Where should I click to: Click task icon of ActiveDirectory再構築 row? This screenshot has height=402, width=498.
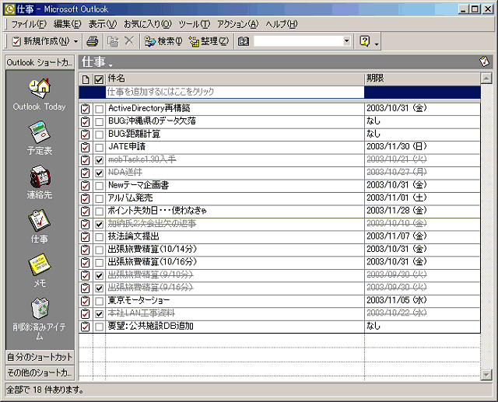[x=85, y=109]
